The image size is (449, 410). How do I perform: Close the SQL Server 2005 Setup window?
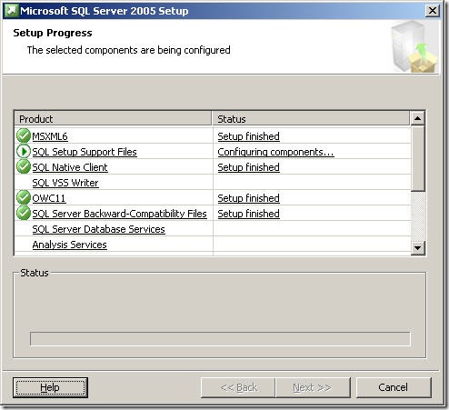point(433,11)
